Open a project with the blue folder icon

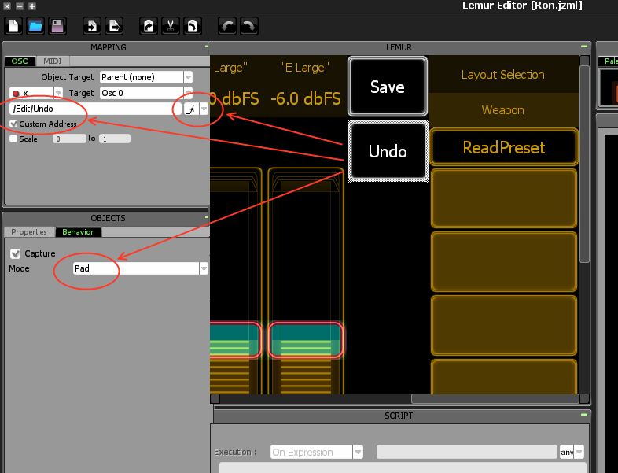pyautogui.click(x=35, y=27)
